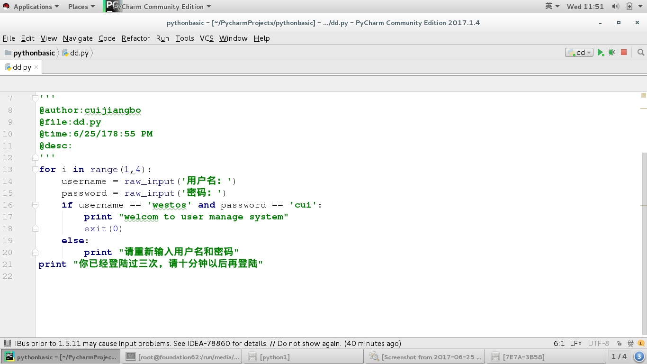This screenshot has height=364, width=647.
Task: Click the battery icon in top panel
Action: point(629,6)
